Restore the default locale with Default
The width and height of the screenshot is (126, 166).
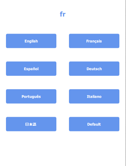click(x=94, y=124)
